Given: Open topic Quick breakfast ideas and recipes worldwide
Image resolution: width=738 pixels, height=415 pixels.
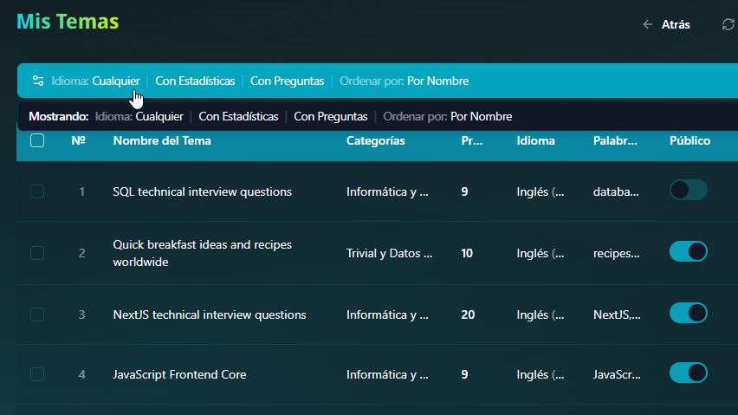Looking at the screenshot, I should tap(203, 253).
